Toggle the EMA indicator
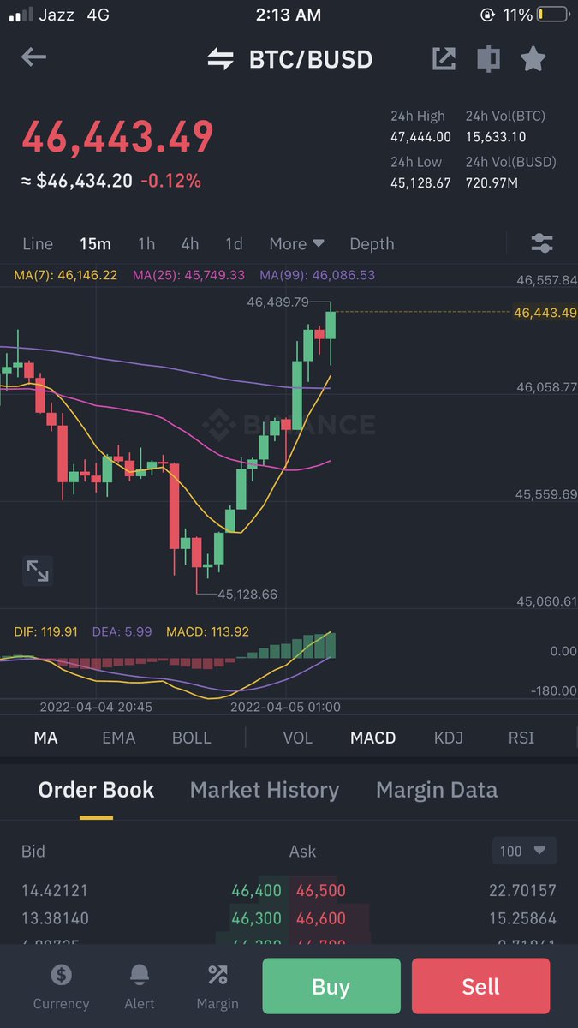The width and height of the screenshot is (578, 1028). click(x=118, y=738)
